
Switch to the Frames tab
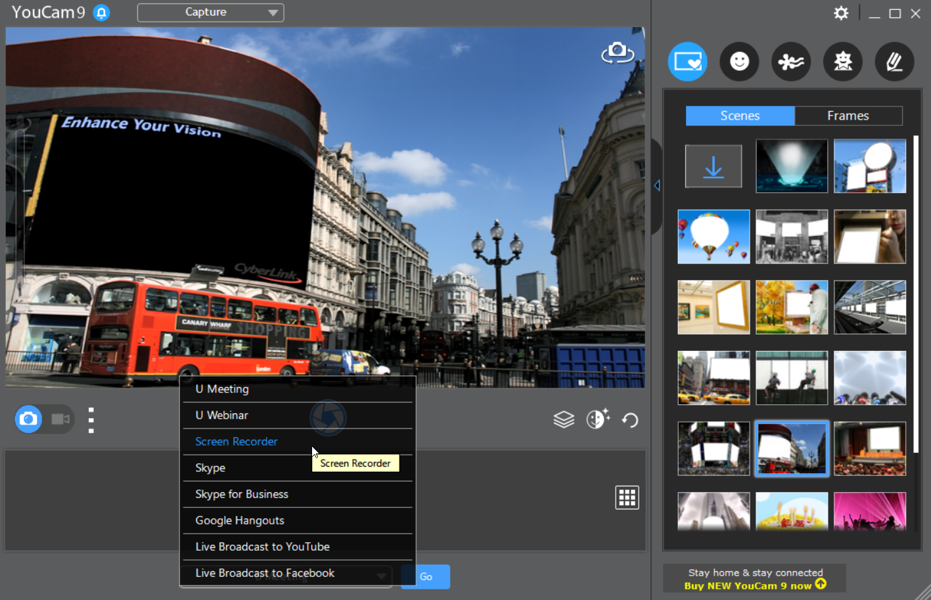pos(848,116)
